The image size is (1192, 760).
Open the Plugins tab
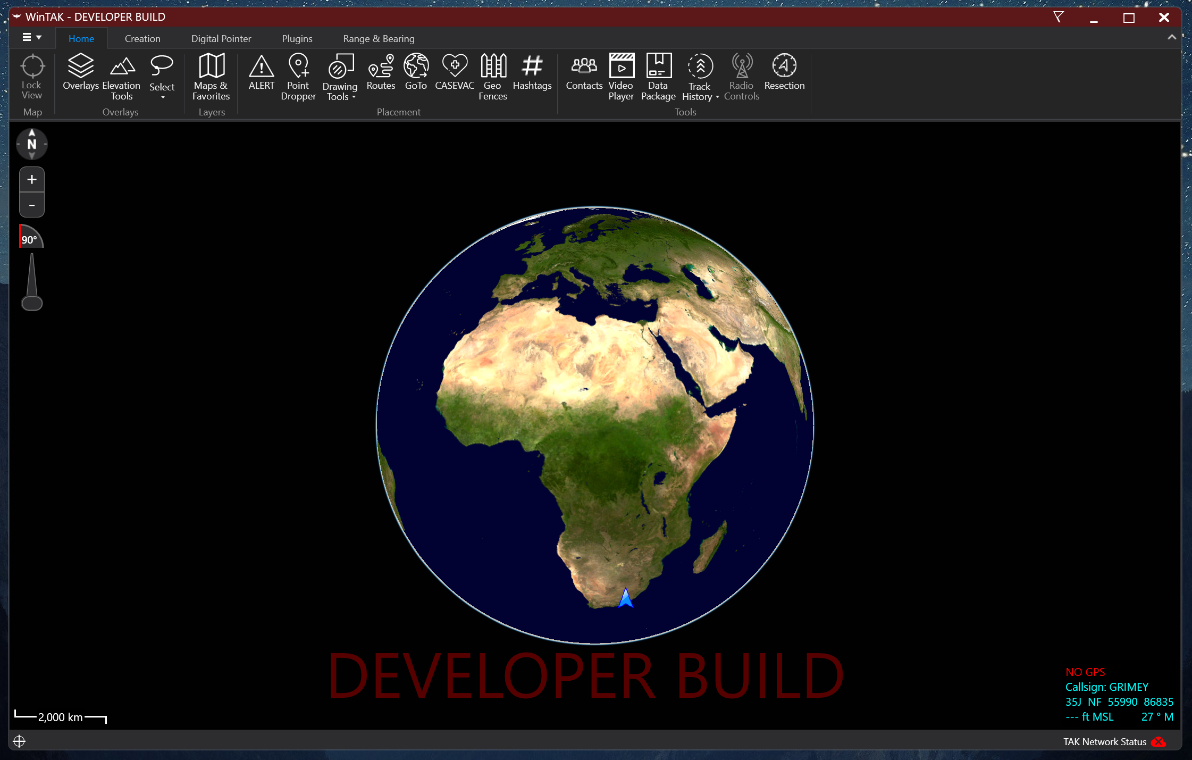297,39
